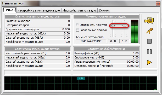Click the left audio level slider handle

pyautogui.click(x=113, y=26)
